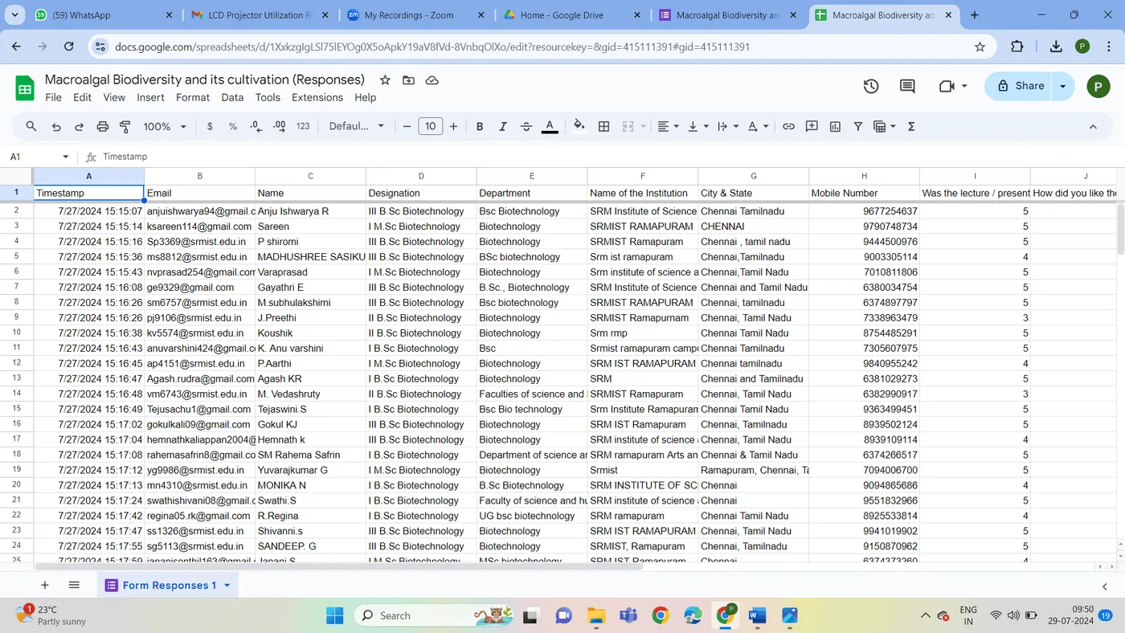Print the spreadsheet using printer icon
The width and height of the screenshot is (1125, 633).
click(x=102, y=126)
